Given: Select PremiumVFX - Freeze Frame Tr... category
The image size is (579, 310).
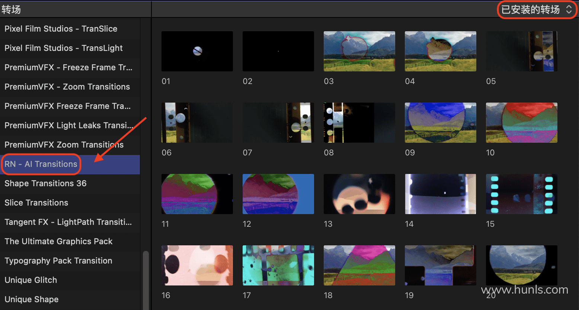Looking at the screenshot, I should coord(70,68).
